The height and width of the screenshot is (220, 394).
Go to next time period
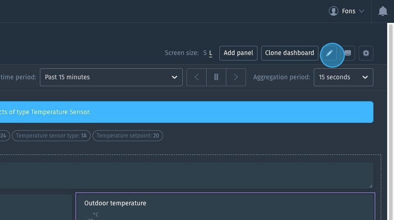236,77
